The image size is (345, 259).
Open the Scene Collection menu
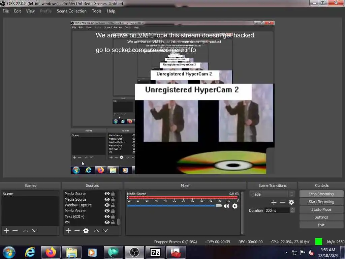tap(71, 11)
